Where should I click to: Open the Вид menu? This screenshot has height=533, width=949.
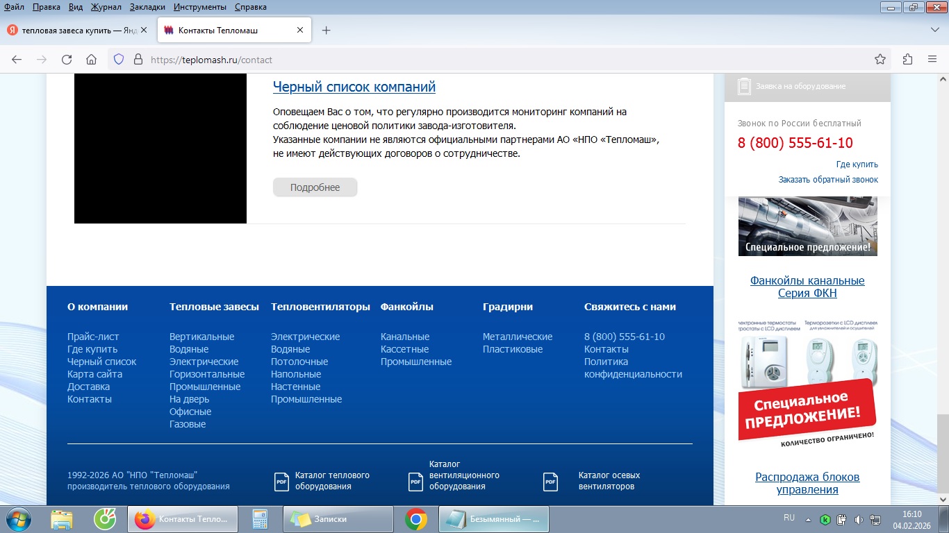tap(76, 7)
